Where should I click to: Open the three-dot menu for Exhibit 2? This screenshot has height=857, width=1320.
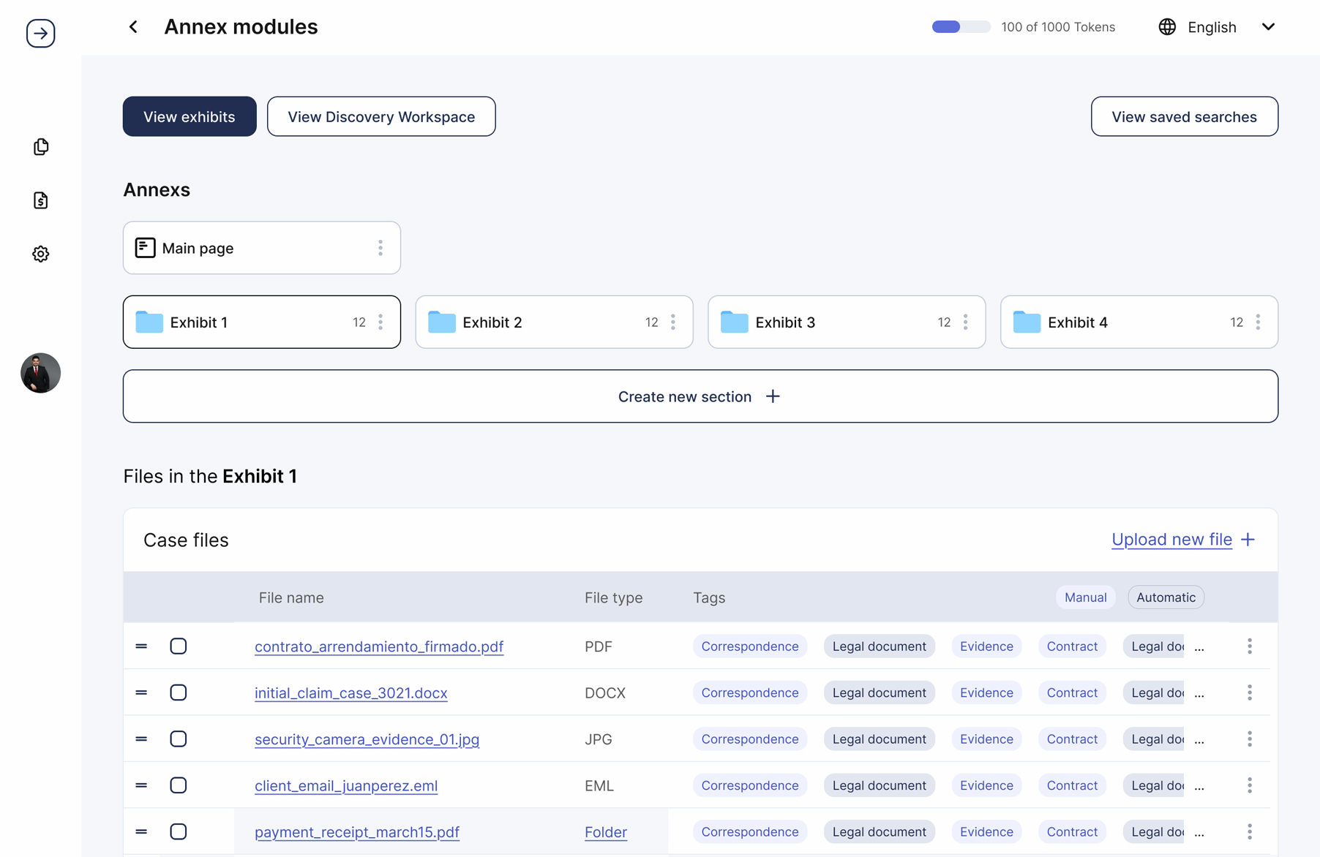coord(673,322)
